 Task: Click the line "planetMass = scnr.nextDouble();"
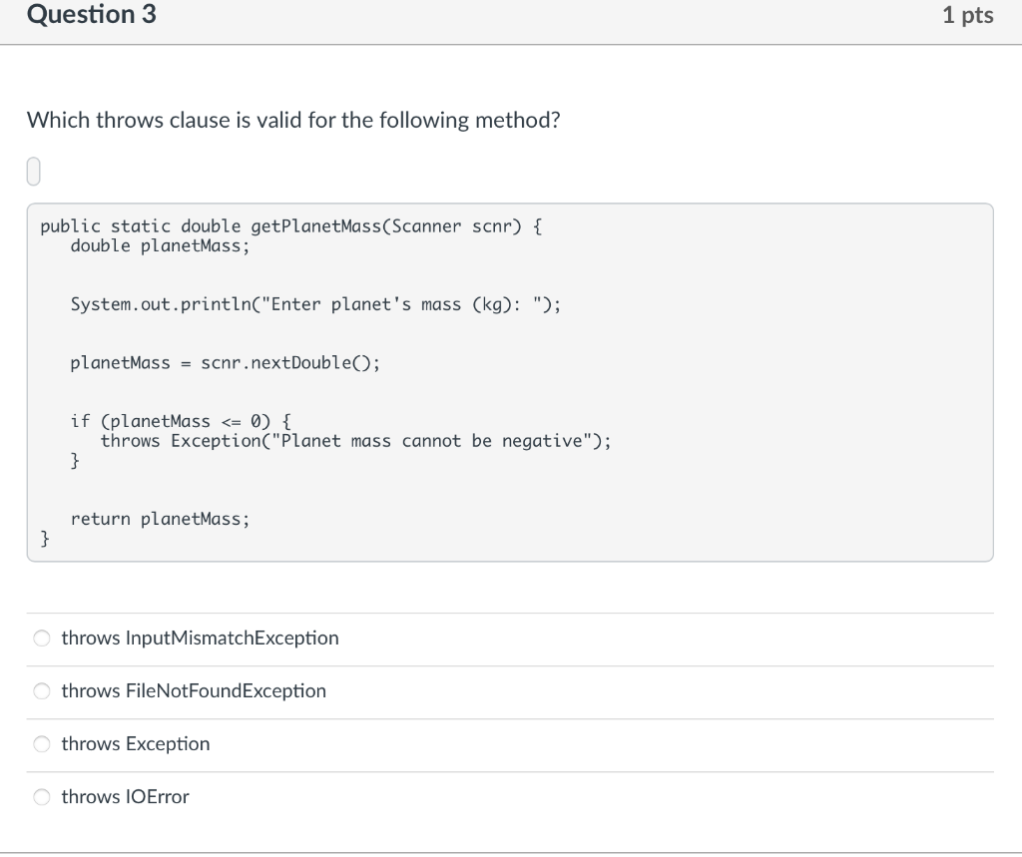point(225,362)
